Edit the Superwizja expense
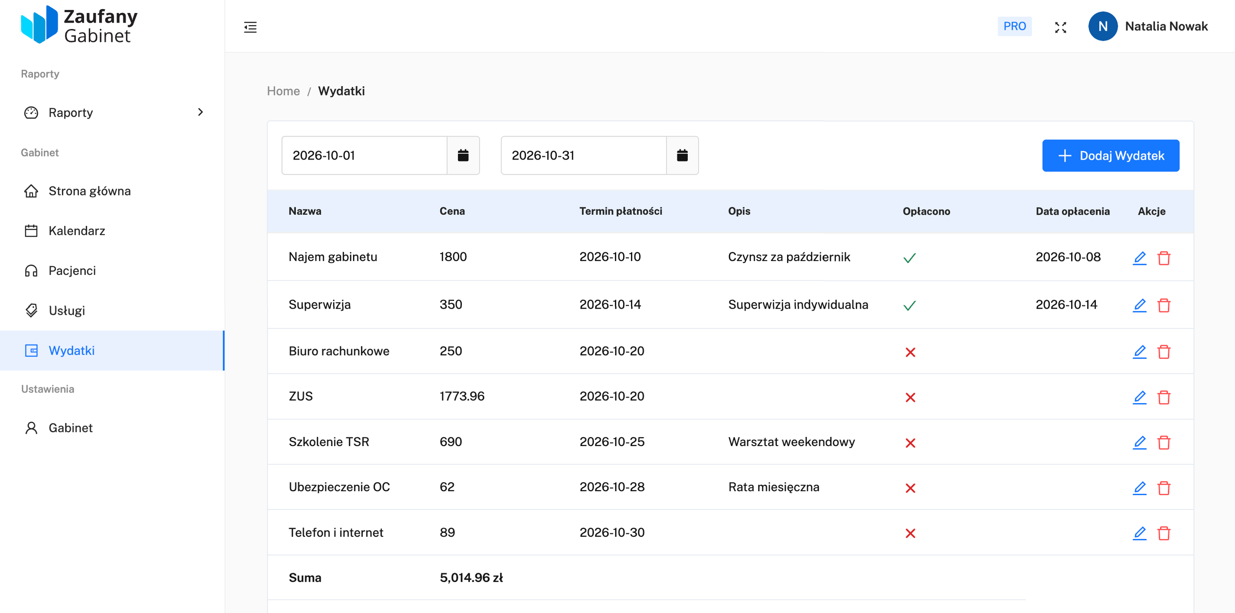 click(x=1140, y=305)
